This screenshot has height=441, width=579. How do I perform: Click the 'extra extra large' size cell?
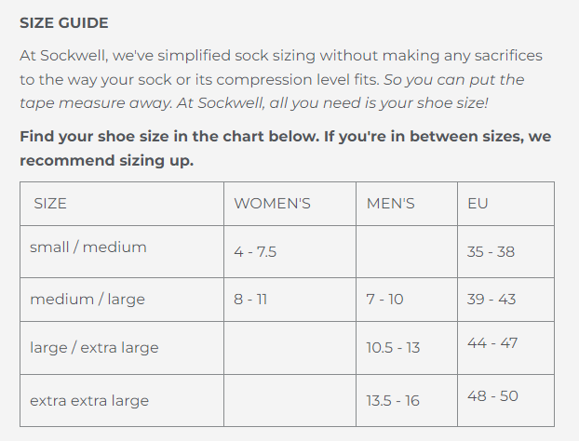point(89,401)
